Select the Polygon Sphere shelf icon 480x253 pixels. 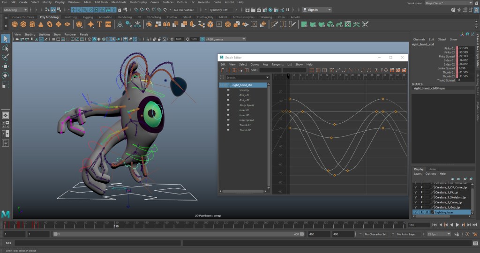(x=14, y=24)
